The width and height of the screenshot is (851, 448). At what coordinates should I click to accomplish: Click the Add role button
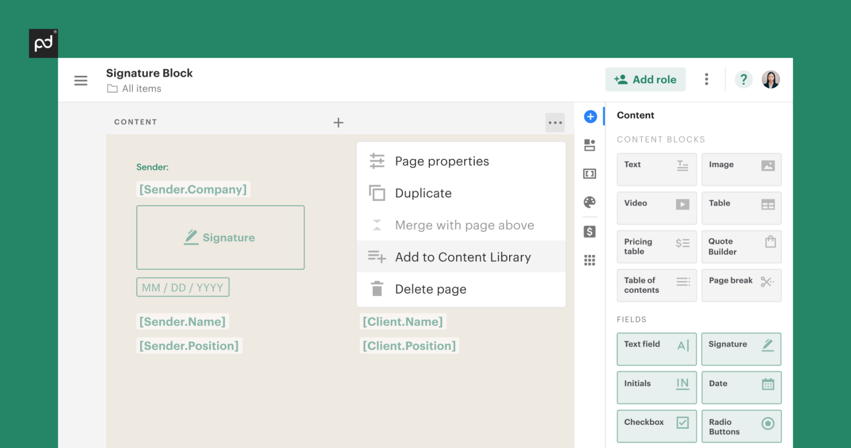645,80
